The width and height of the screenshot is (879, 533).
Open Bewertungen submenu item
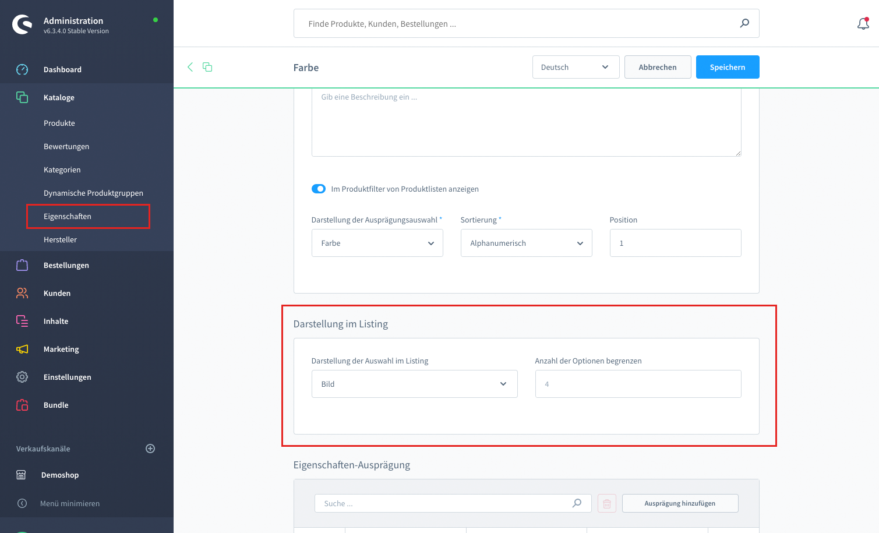pyautogui.click(x=66, y=146)
